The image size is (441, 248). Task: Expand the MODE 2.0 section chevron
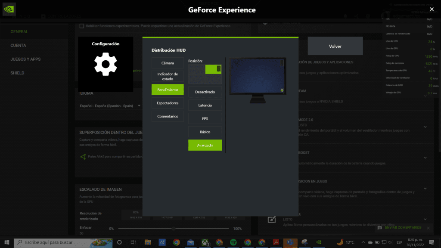425,127
